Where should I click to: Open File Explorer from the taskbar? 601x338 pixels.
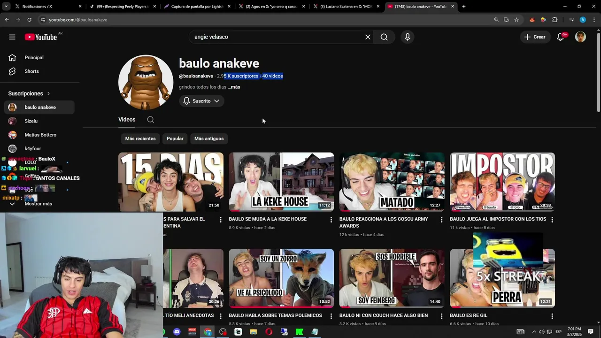(x=254, y=332)
